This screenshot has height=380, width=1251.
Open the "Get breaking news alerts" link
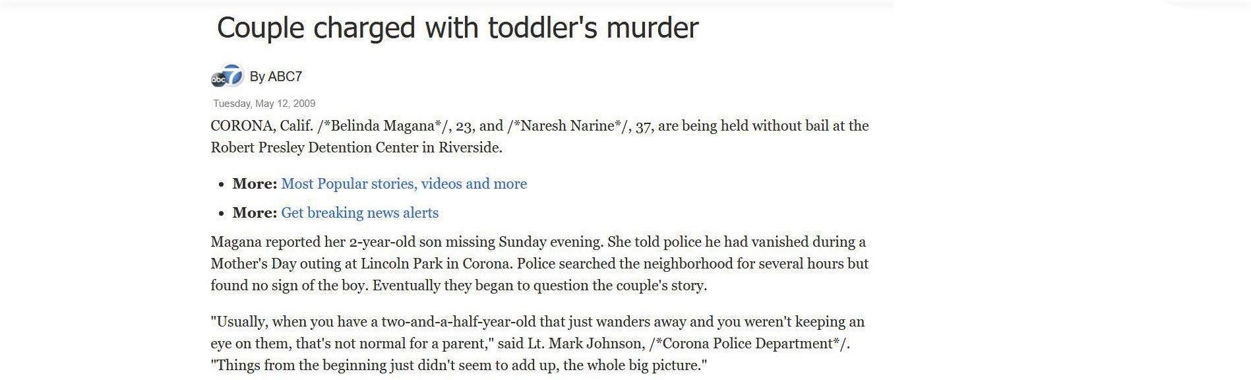click(359, 212)
